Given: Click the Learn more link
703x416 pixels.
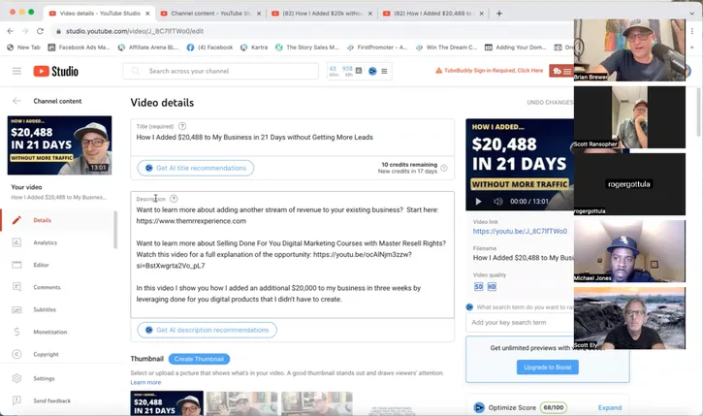Looking at the screenshot, I should pyautogui.click(x=145, y=382).
